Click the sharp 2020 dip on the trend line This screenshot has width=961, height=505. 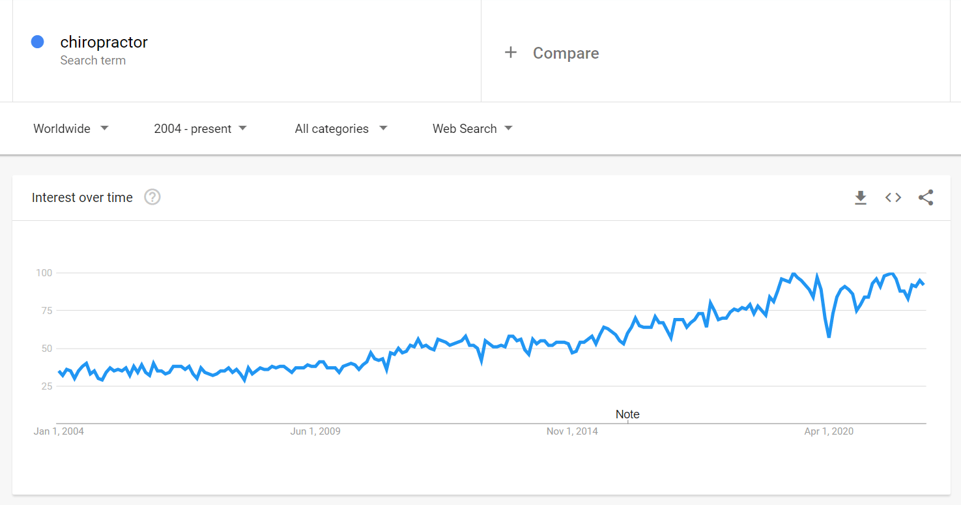pos(829,336)
